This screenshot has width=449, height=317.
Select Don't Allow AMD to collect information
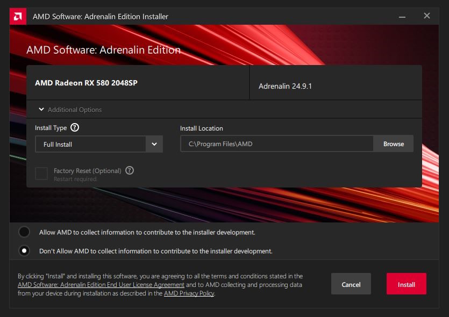(x=24, y=250)
